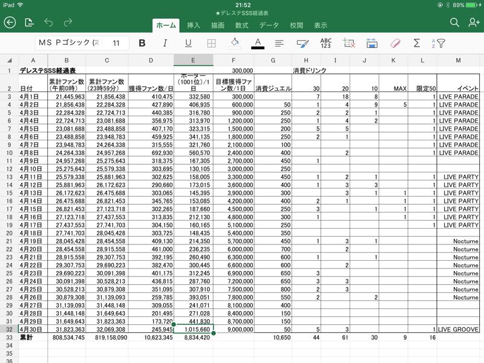Screen dimensions: 484x363
Task: Click the redo arrow
Action: 68,22
